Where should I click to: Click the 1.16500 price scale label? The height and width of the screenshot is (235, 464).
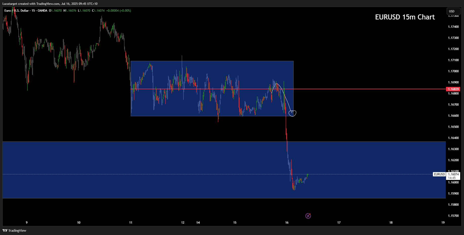[453, 127]
